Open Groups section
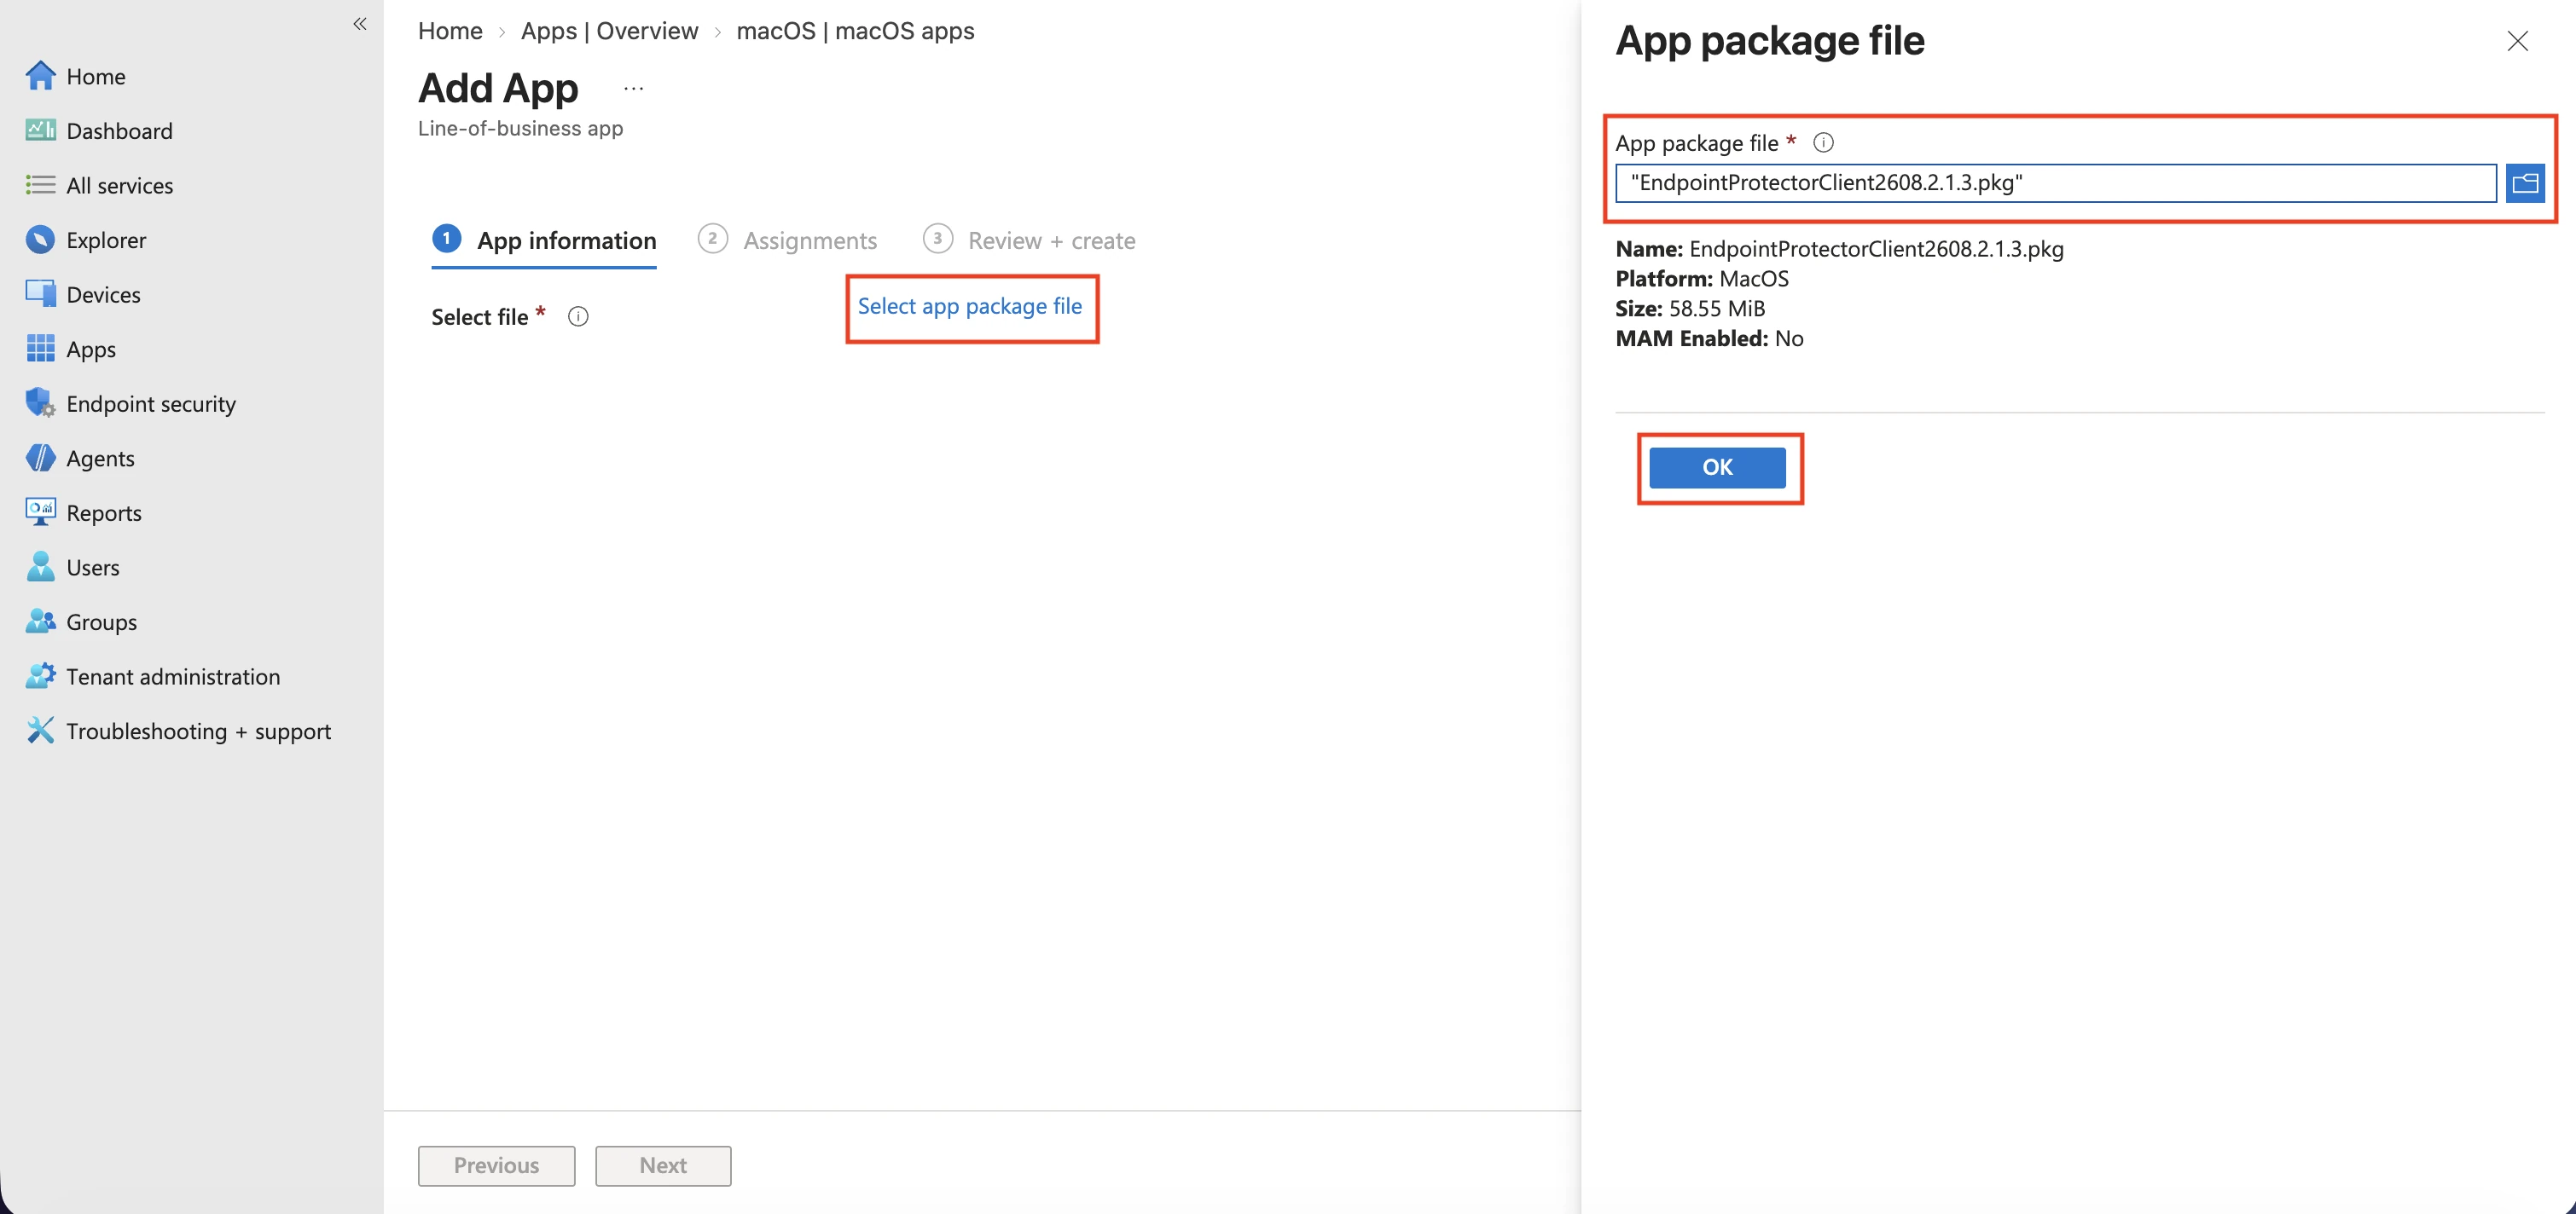 81,621
